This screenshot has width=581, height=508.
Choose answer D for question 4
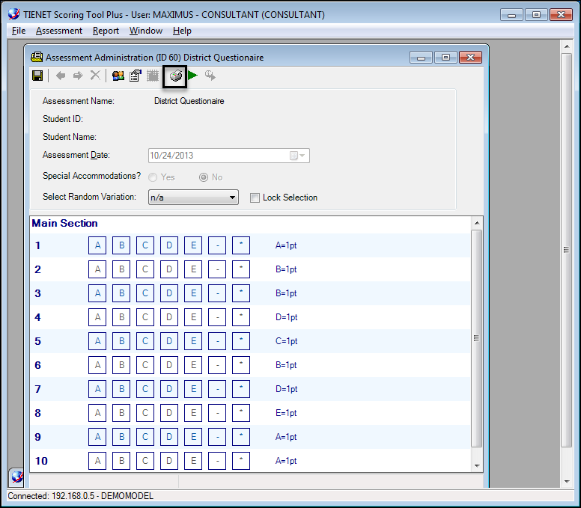point(169,317)
